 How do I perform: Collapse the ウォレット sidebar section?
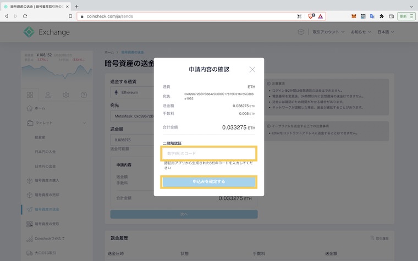84,123
